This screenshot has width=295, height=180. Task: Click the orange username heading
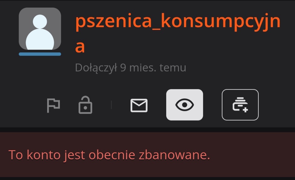pyautogui.click(x=178, y=33)
